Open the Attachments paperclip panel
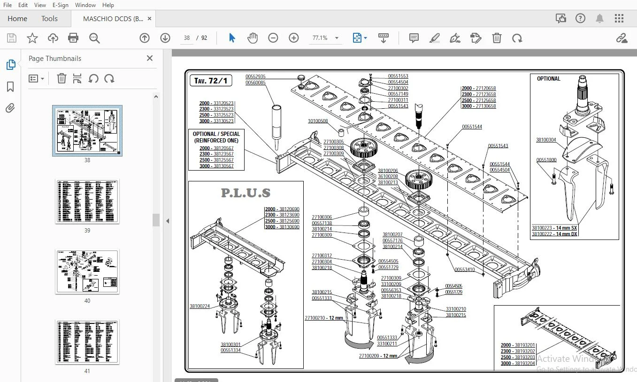This screenshot has height=382, width=637. coord(10,108)
